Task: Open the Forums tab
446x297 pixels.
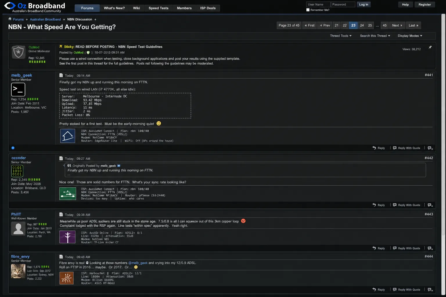Action: 87,8
